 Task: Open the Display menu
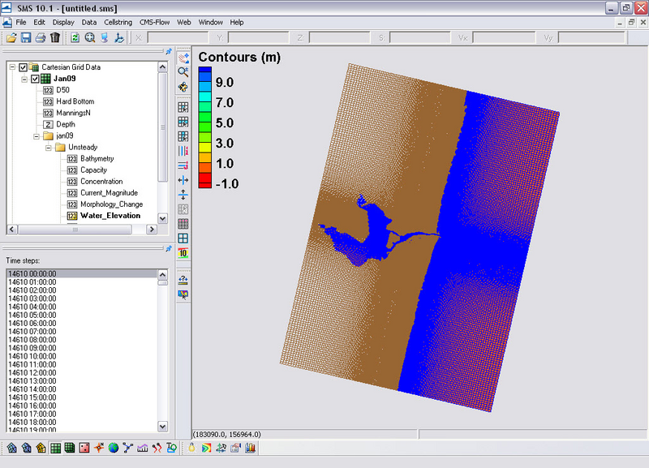63,23
